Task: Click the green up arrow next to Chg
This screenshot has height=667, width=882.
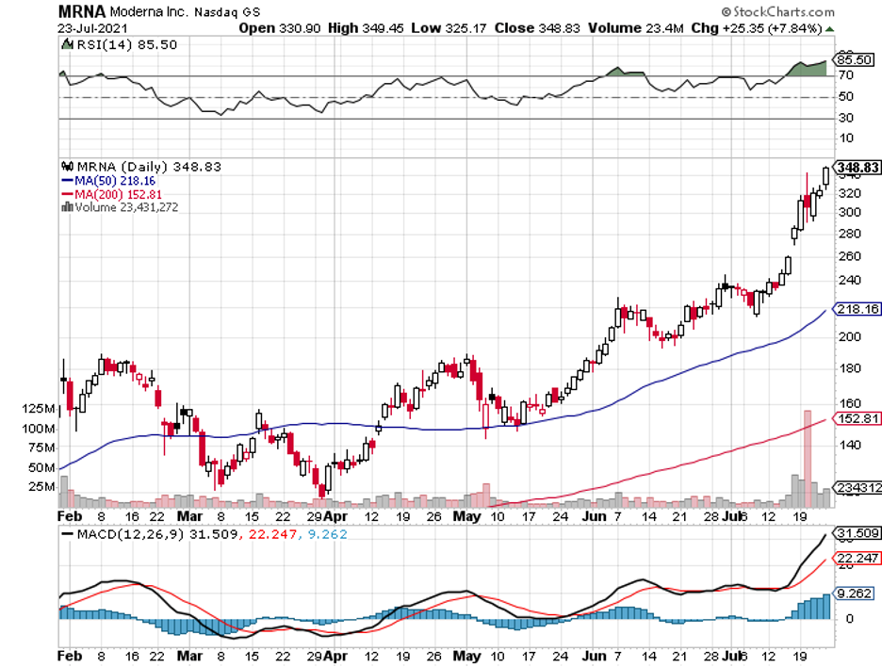Action: tap(829, 28)
